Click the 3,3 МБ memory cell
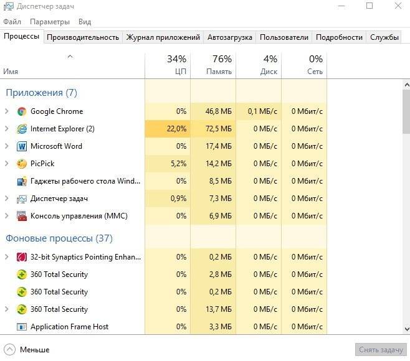Image resolution: width=410 pixels, height=361 pixels. tap(213, 327)
